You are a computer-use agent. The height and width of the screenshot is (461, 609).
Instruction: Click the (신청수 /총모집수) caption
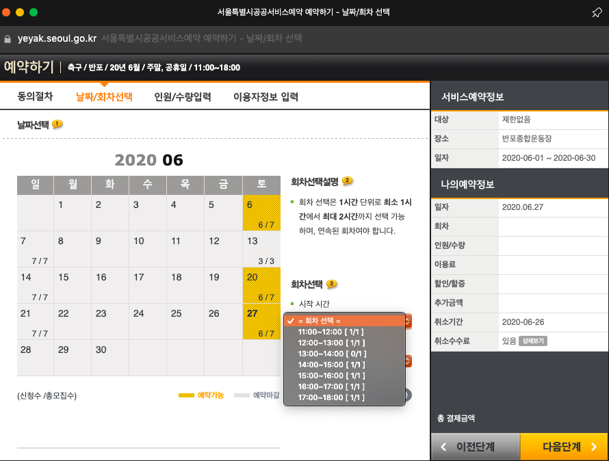click(x=47, y=396)
